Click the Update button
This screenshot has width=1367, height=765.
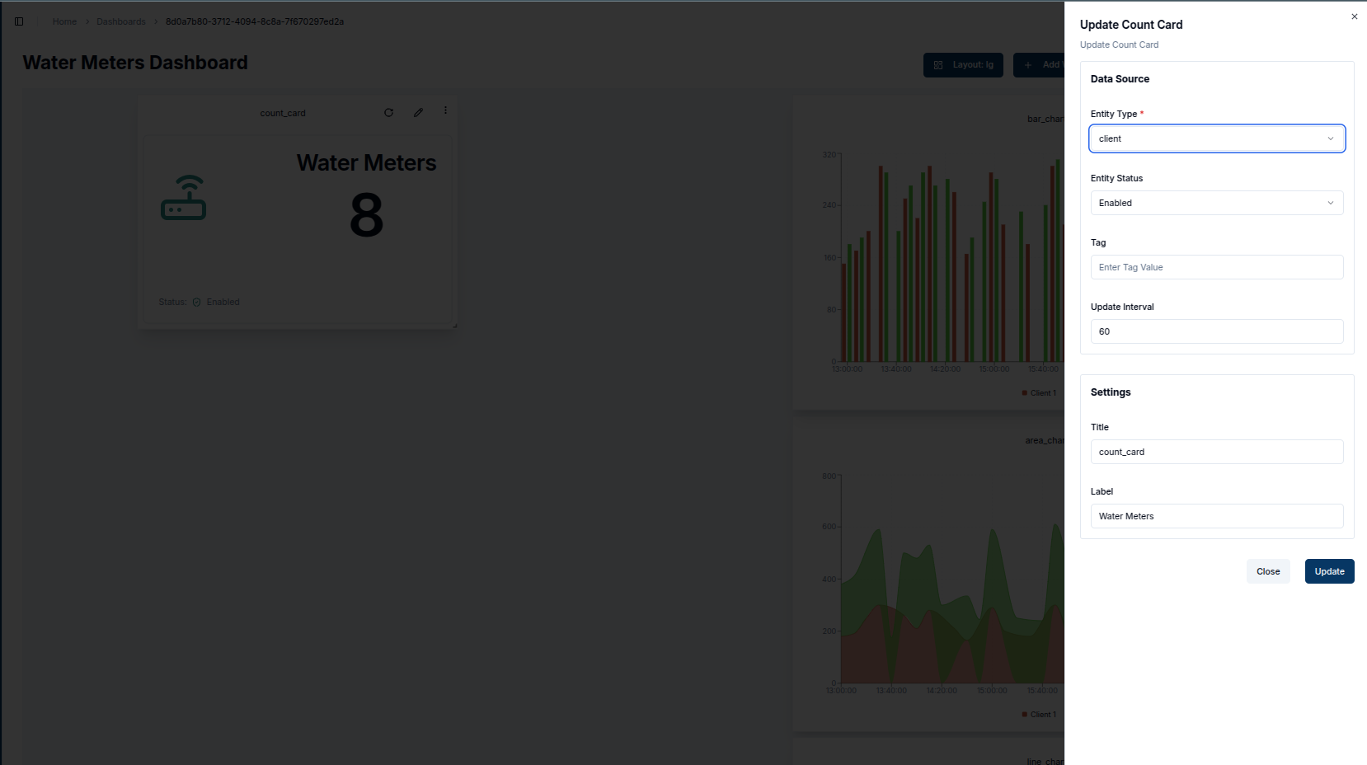coord(1329,571)
